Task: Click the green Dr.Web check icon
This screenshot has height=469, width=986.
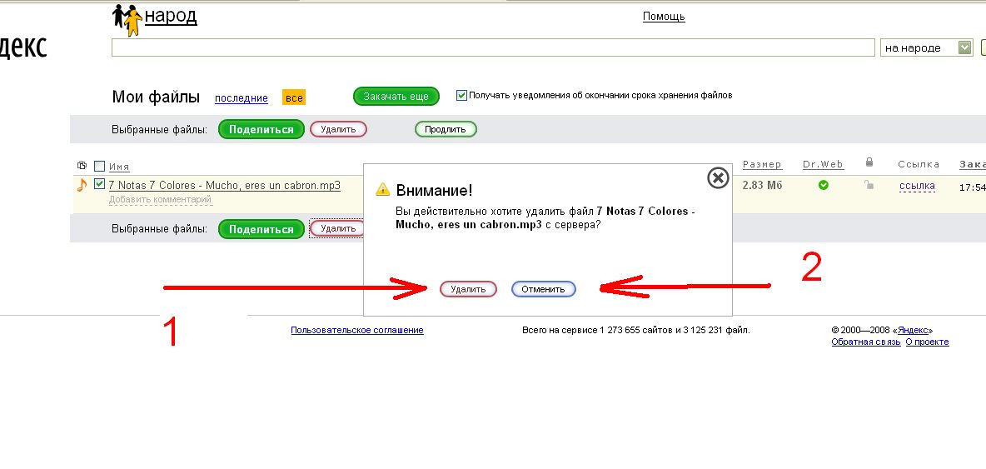Action: tap(823, 185)
